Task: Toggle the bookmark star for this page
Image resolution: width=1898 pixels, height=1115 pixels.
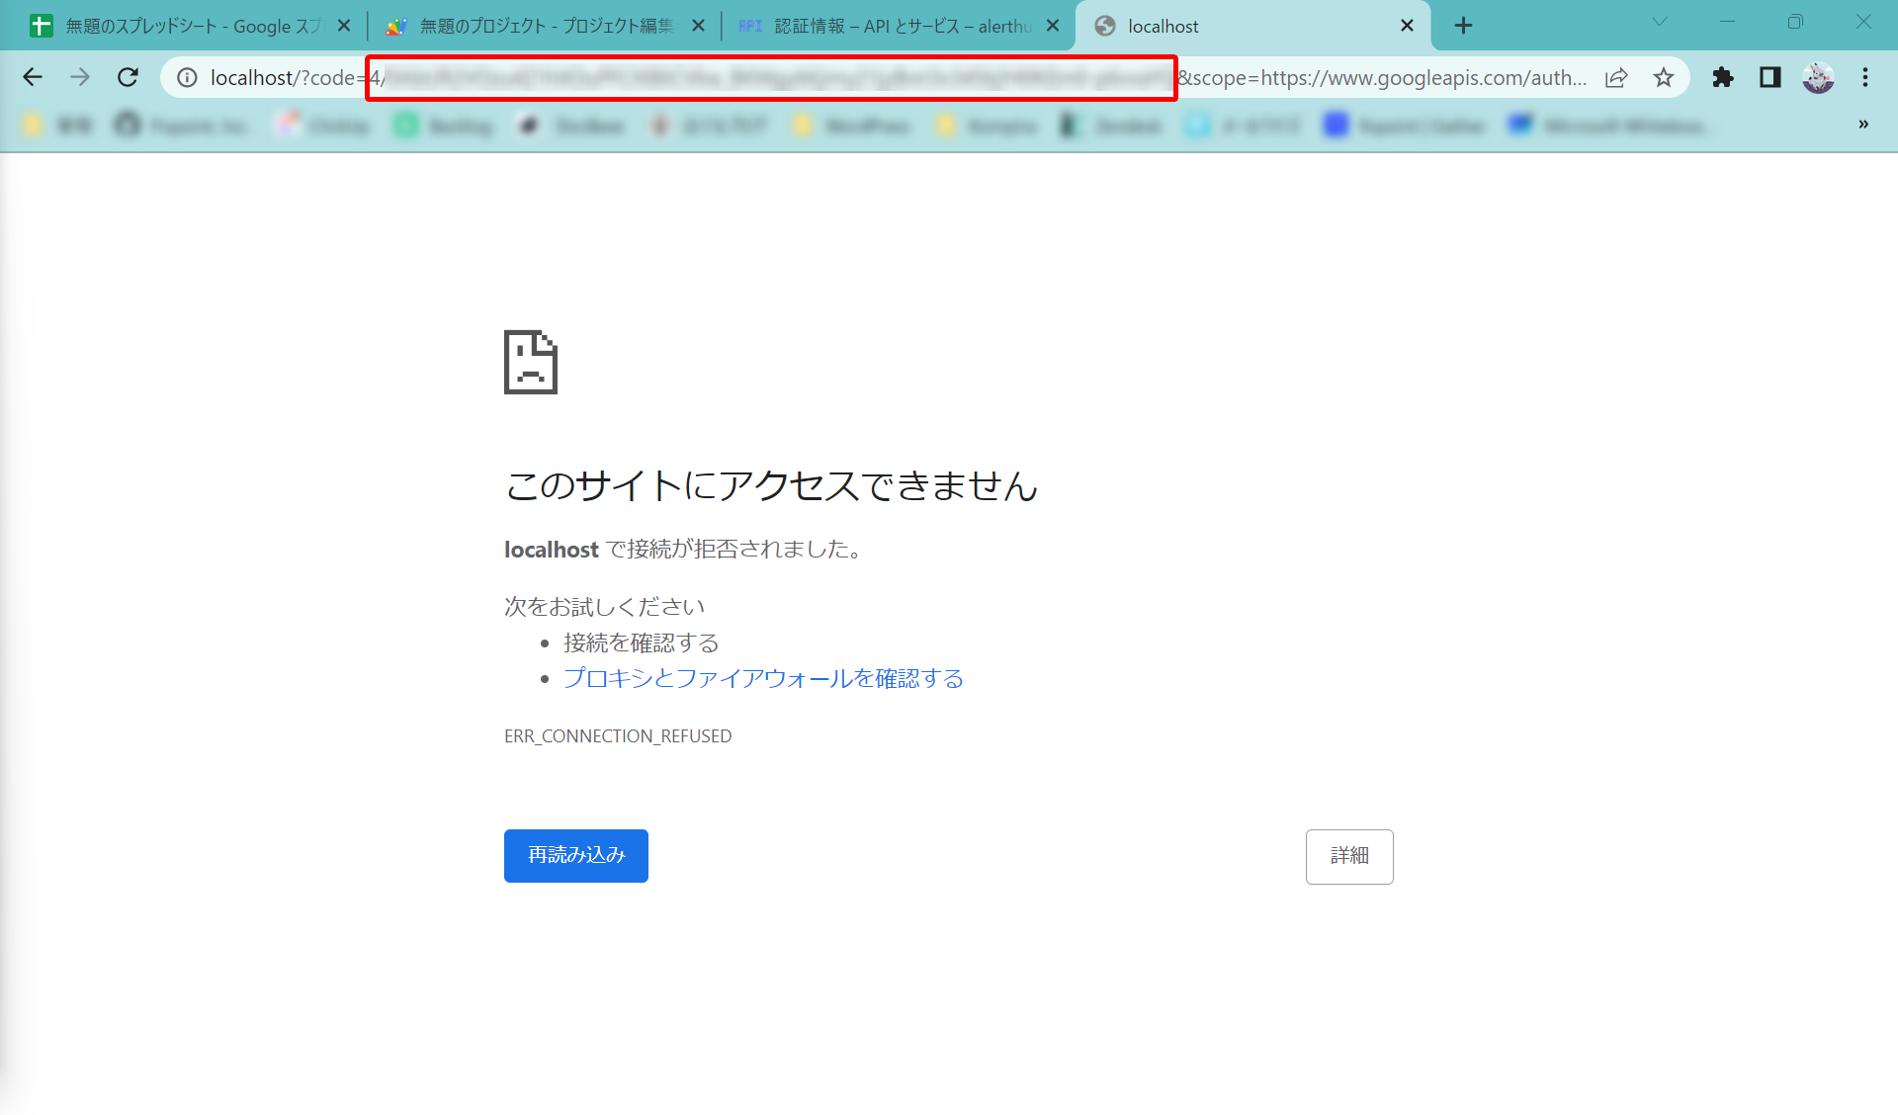Action: coord(1664,77)
